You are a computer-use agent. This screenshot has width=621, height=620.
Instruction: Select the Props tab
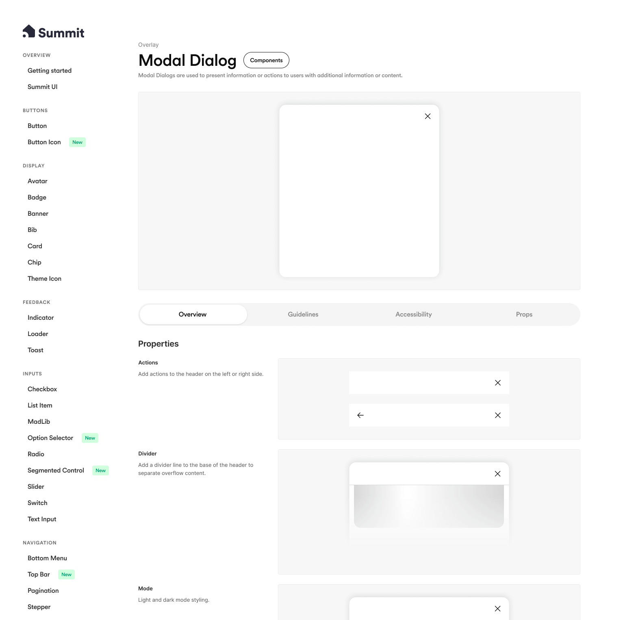tap(524, 314)
